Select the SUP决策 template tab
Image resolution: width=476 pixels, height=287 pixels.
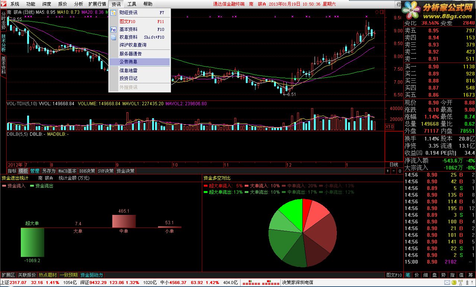tap(106, 171)
